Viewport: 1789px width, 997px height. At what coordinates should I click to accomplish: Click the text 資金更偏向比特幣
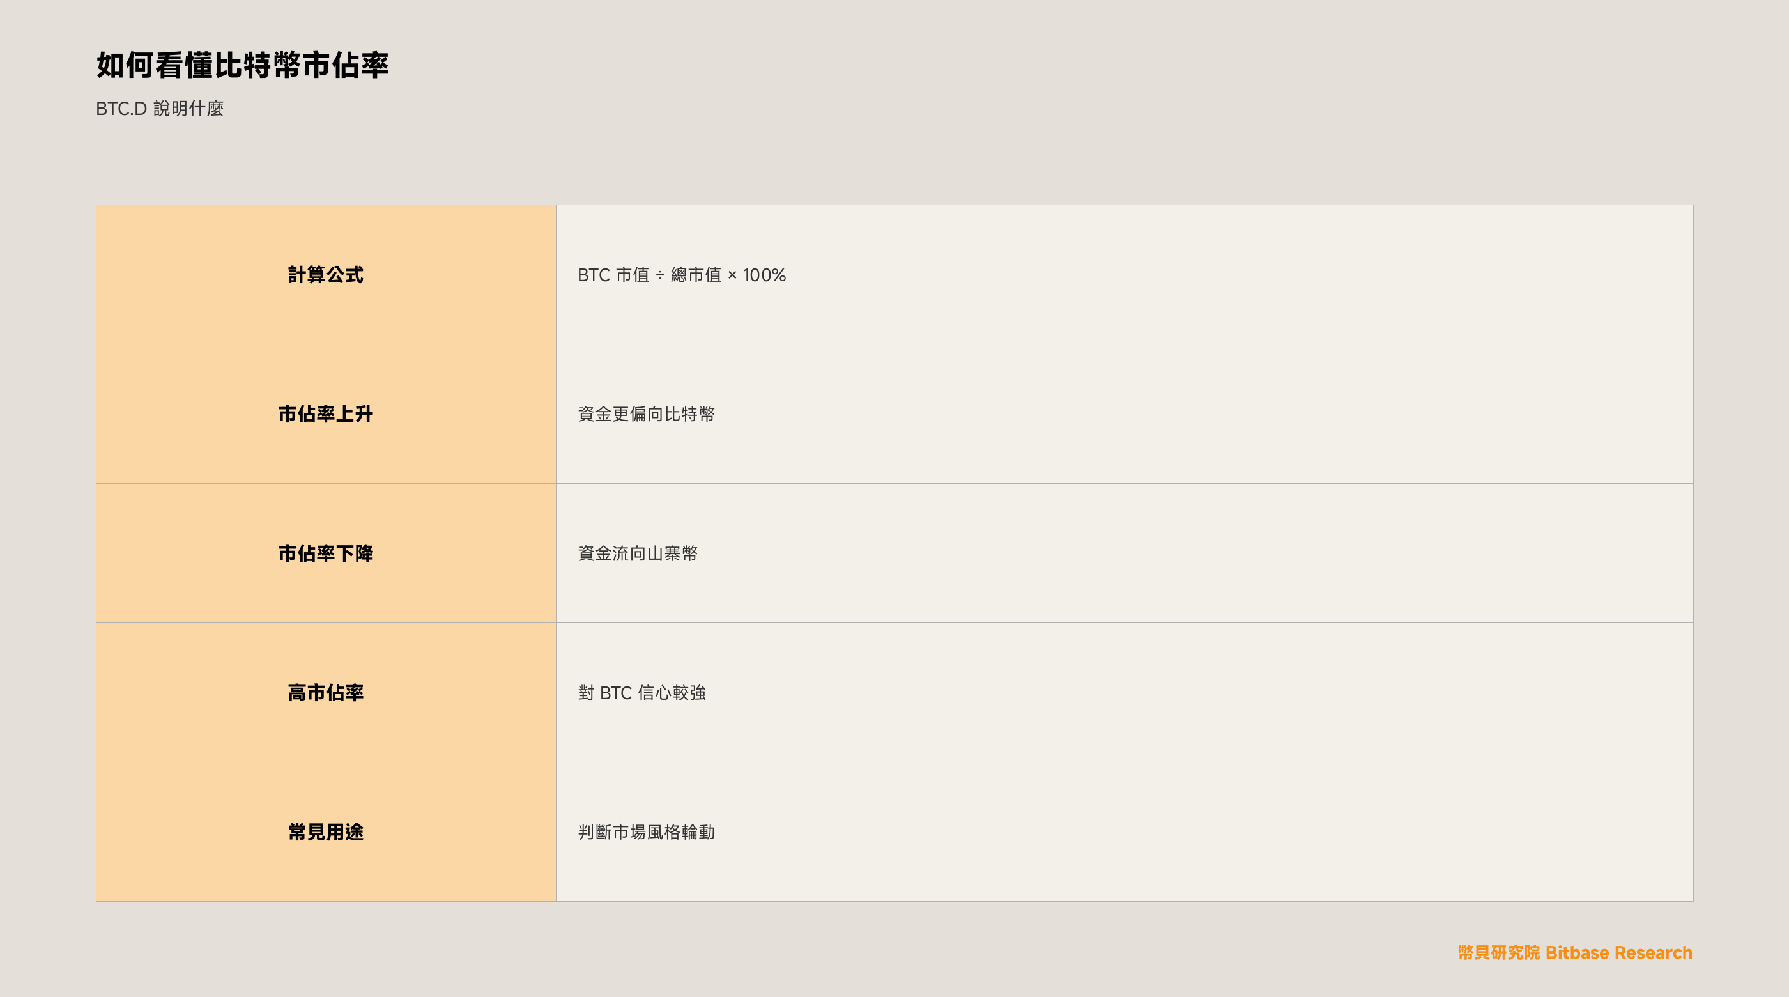(x=647, y=414)
